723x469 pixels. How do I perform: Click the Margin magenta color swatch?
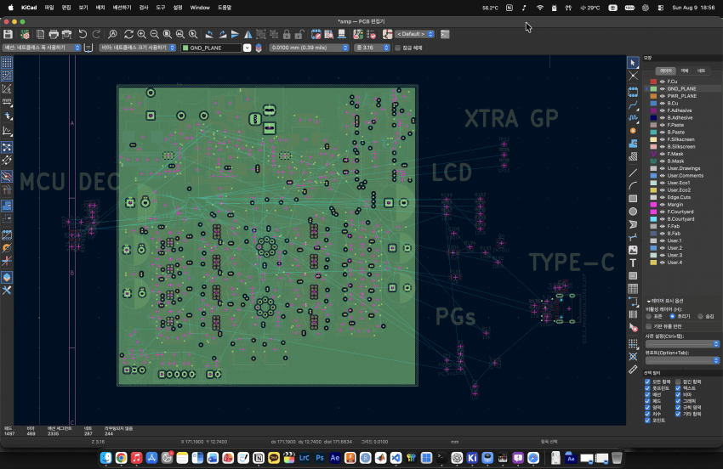[x=653, y=205]
